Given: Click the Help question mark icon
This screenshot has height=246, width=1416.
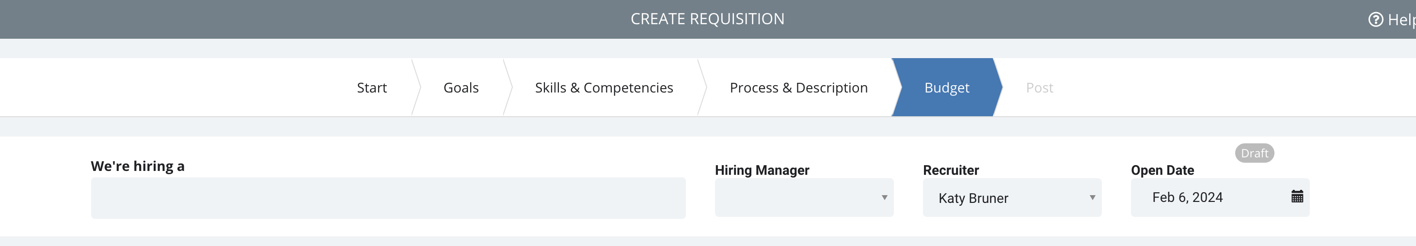Looking at the screenshot, I should (1375, 20).
